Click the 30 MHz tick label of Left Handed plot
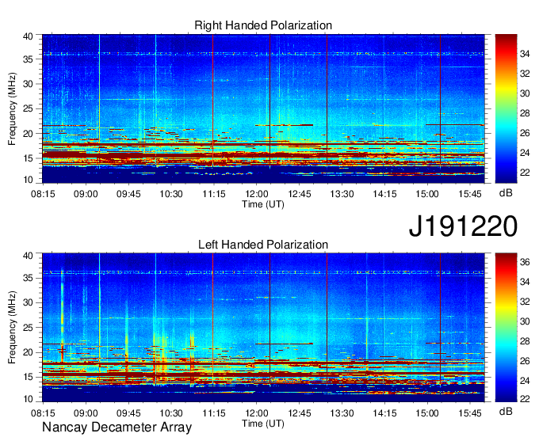The height and width of the screenshot is (437, 539). tap(28, 302)
